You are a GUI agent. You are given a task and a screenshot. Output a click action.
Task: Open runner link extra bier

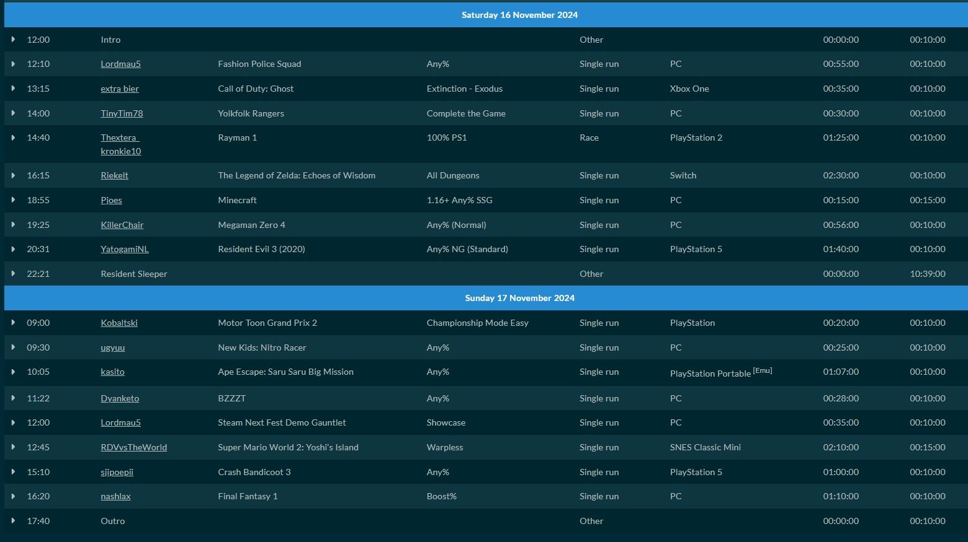pyautogui.click(x=120, y=89)
